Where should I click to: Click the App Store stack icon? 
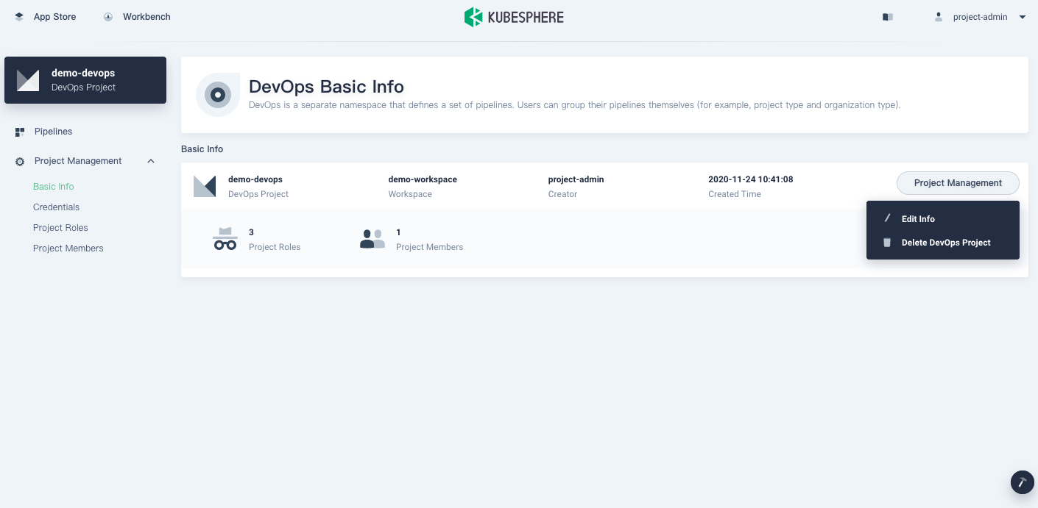click(x=19, y=17)
